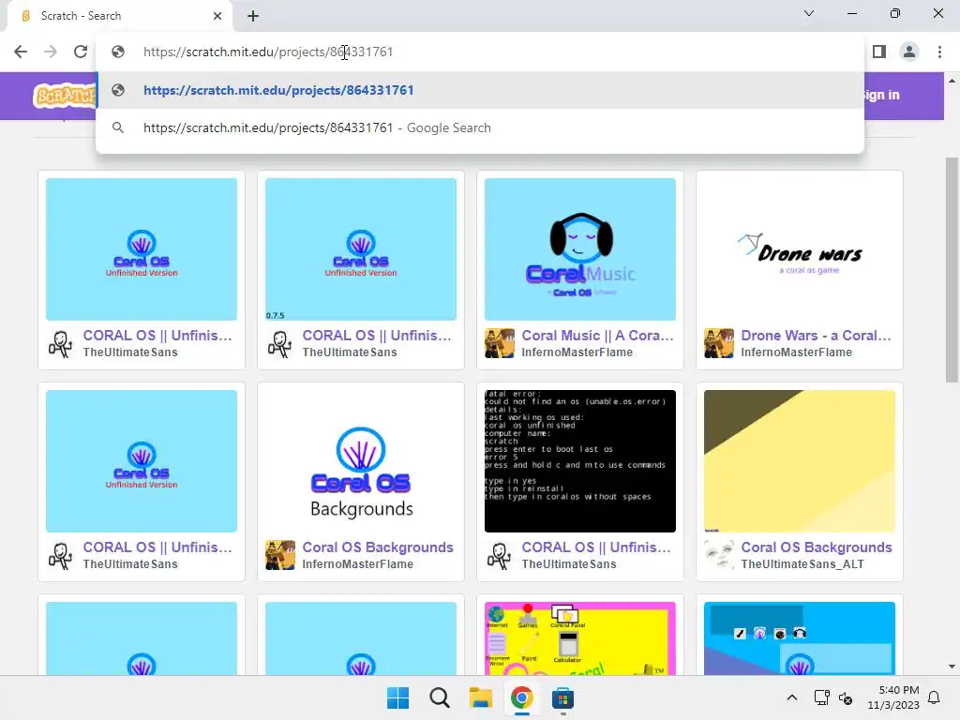The width and height of the screenshot is (960, 720).
Task: Click the TheUltimateSans_ALT avatar
Action: 719,555
